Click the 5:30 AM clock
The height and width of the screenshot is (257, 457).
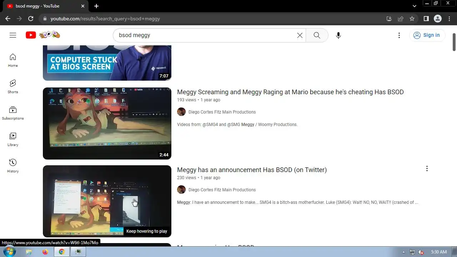[x=439, y=252]
